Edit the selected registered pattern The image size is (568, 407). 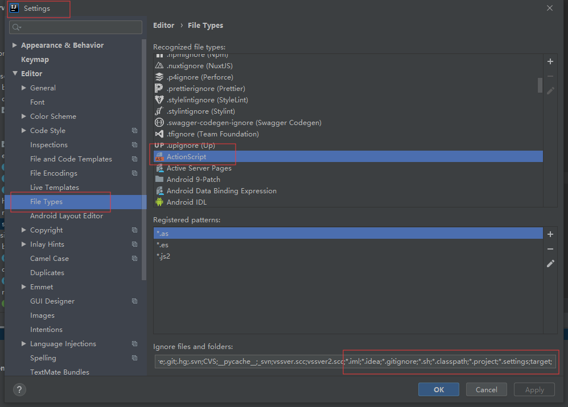(550, 263)
